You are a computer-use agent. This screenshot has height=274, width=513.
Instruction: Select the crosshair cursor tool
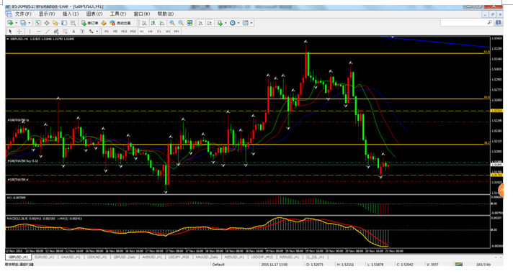[x=19, y=32]
